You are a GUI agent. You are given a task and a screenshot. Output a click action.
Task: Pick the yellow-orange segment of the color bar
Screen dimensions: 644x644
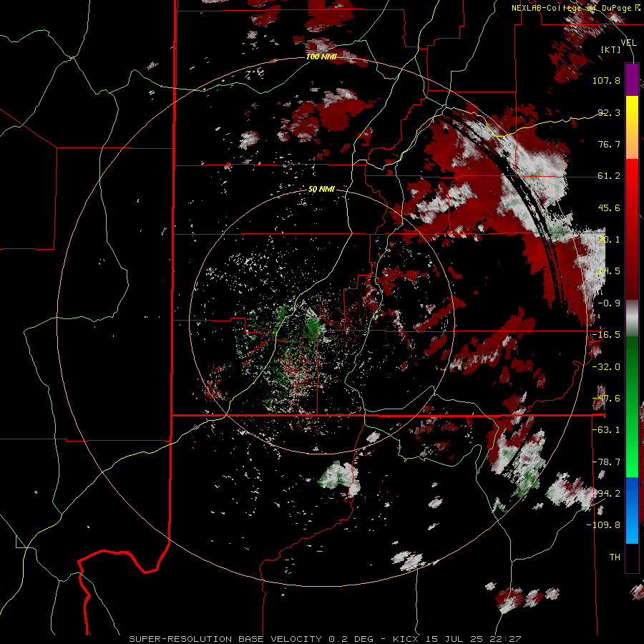click(632, 127)
